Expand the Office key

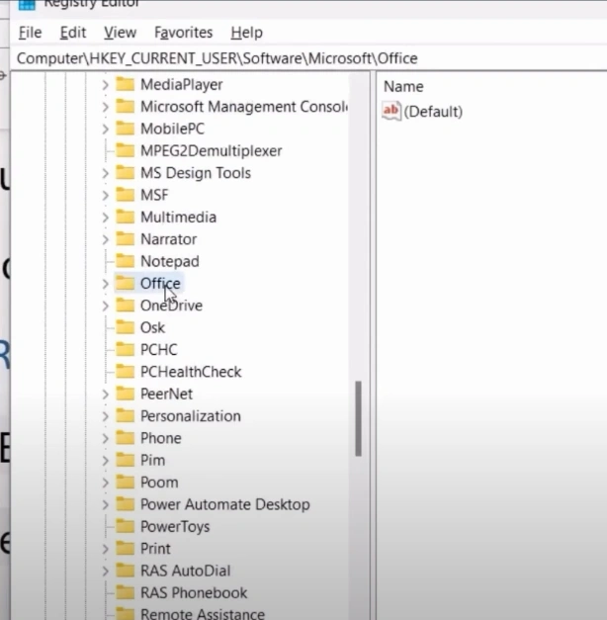coord(105,284)
